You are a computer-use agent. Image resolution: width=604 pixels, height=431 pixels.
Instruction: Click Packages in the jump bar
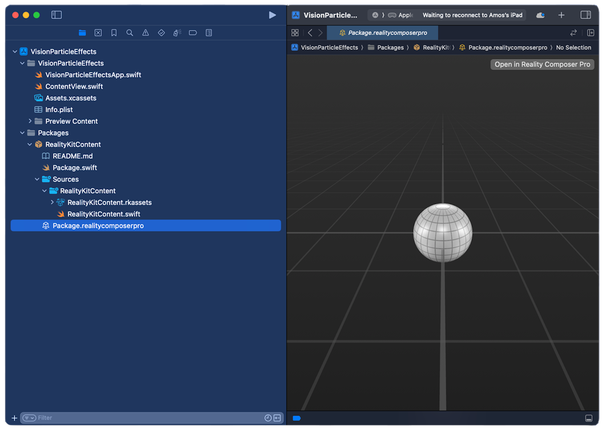(391, 47)
